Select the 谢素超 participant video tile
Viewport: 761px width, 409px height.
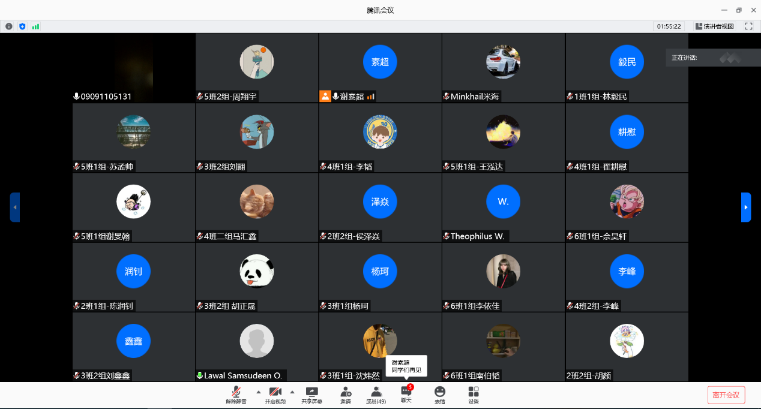coord(380,67)
